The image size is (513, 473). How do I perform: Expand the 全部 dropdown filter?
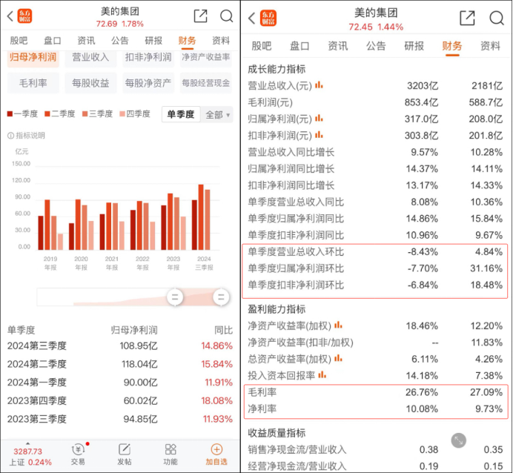coord(217,115)
